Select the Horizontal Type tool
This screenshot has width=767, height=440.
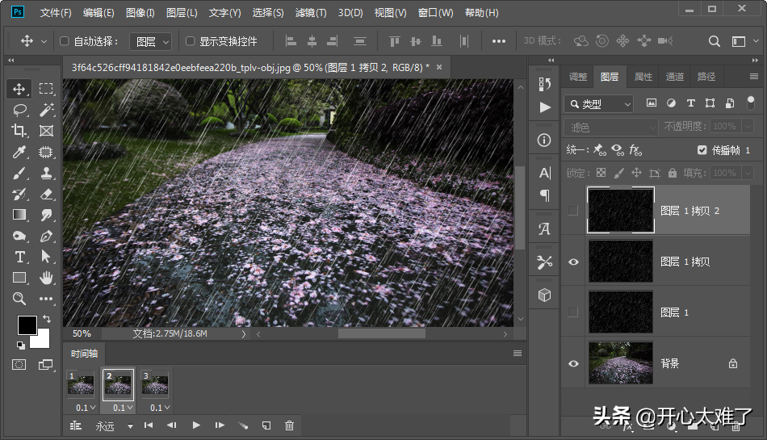point(20,257)
